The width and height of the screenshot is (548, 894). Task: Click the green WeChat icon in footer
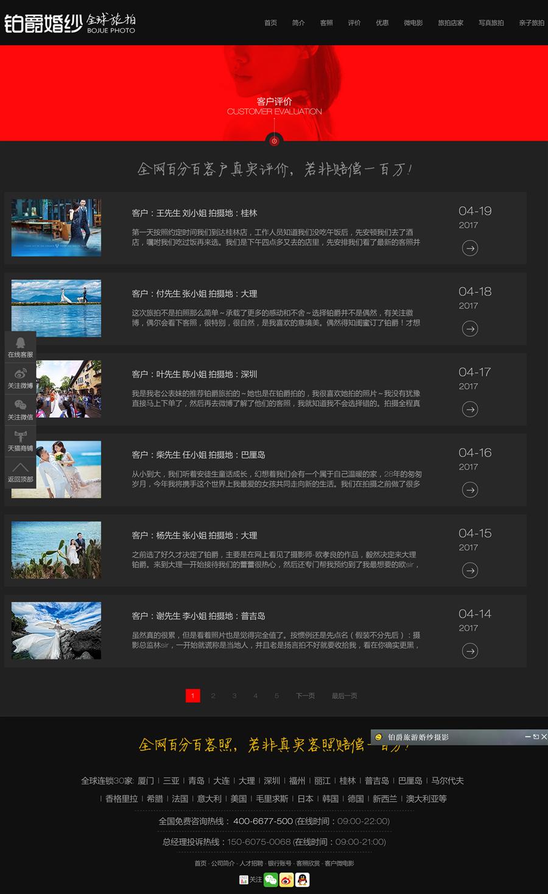point(271,879)
